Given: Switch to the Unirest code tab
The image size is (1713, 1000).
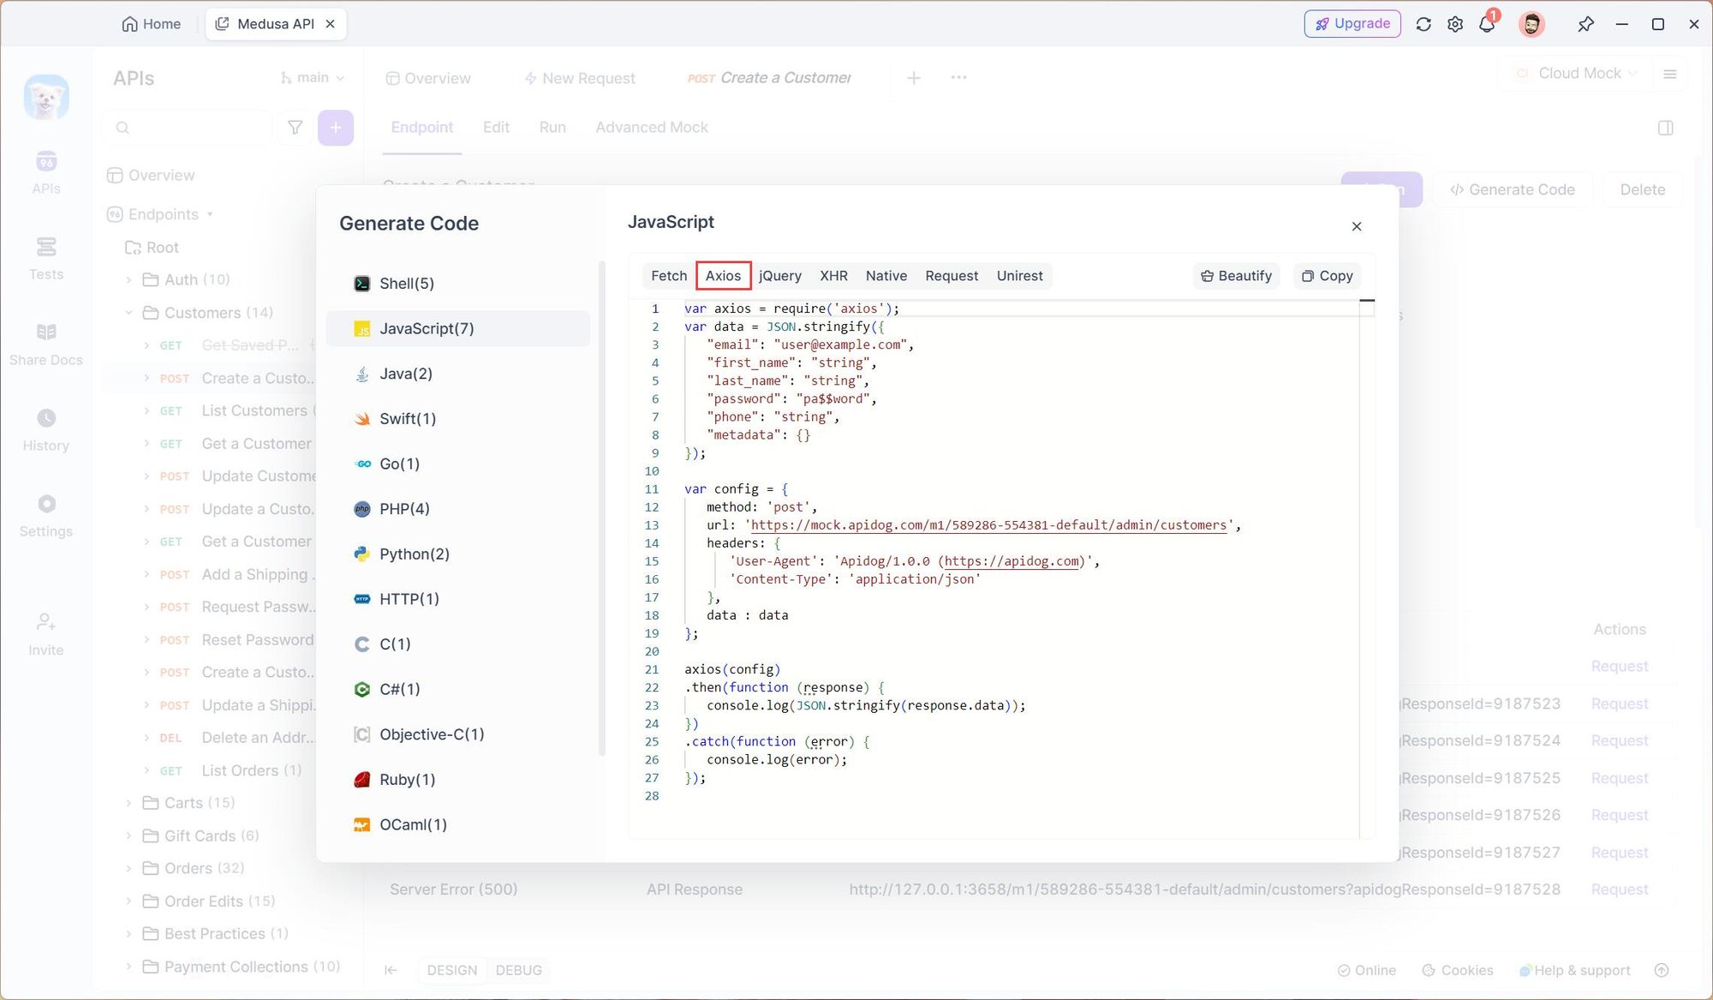Looking at the screenshot, I should (1019, 276).
